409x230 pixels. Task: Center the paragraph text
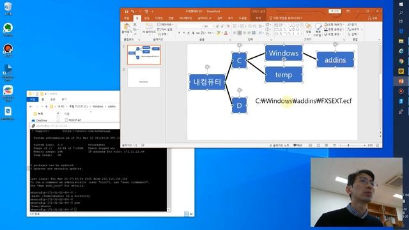240,33
